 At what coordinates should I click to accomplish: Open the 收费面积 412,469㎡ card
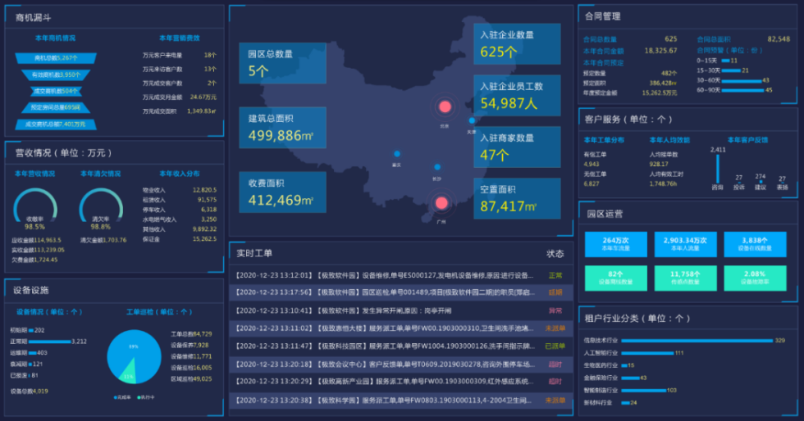[282, 192]
